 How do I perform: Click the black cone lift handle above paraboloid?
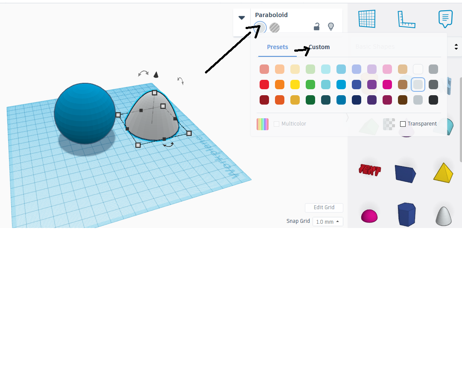(x=156, y=75)
